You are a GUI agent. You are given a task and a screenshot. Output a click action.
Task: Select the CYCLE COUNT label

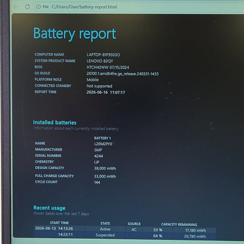pos(46,182)
